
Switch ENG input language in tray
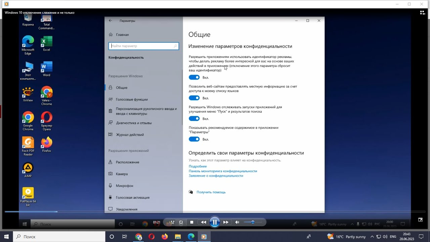(x=393, y=237)
